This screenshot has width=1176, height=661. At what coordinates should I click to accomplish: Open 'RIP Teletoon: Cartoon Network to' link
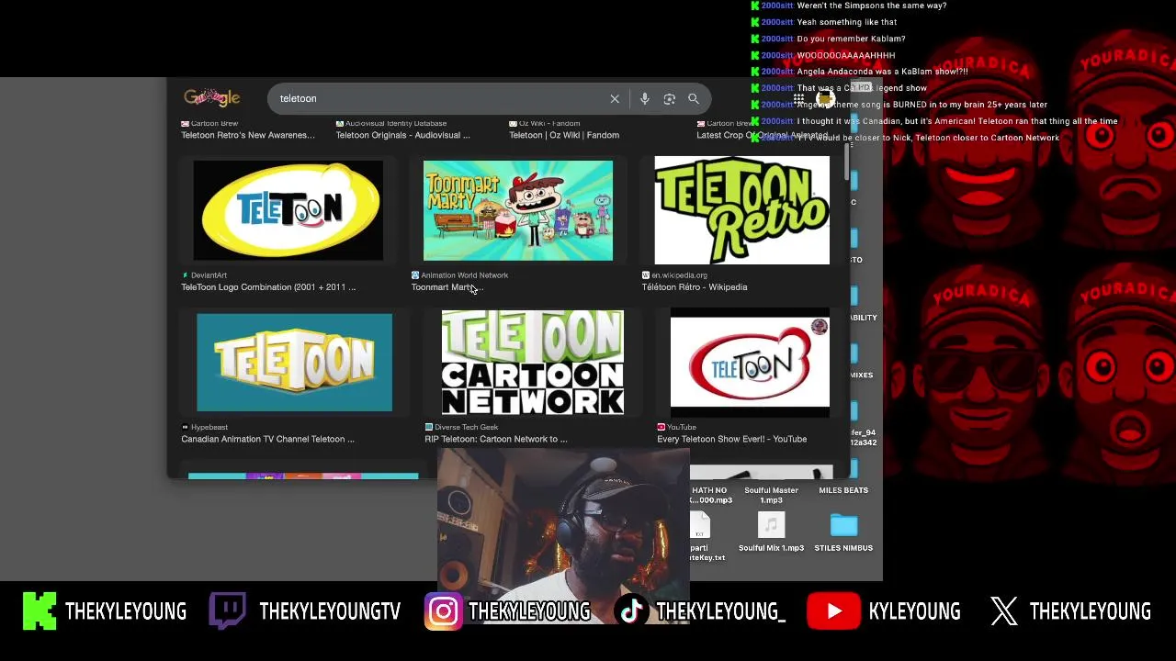496,439
